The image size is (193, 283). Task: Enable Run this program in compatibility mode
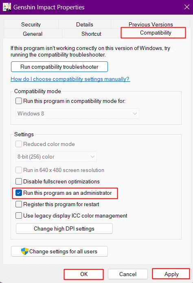pos(19,101)
